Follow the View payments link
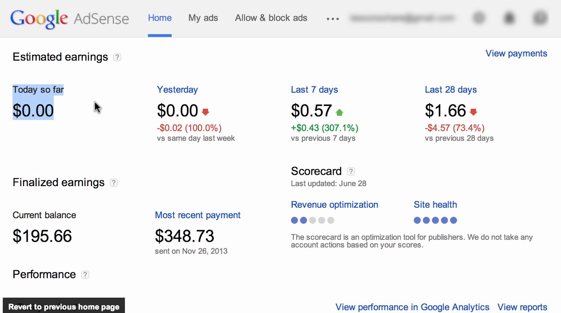The height and width of the screenshot is (313, 561). click(516, 53)
